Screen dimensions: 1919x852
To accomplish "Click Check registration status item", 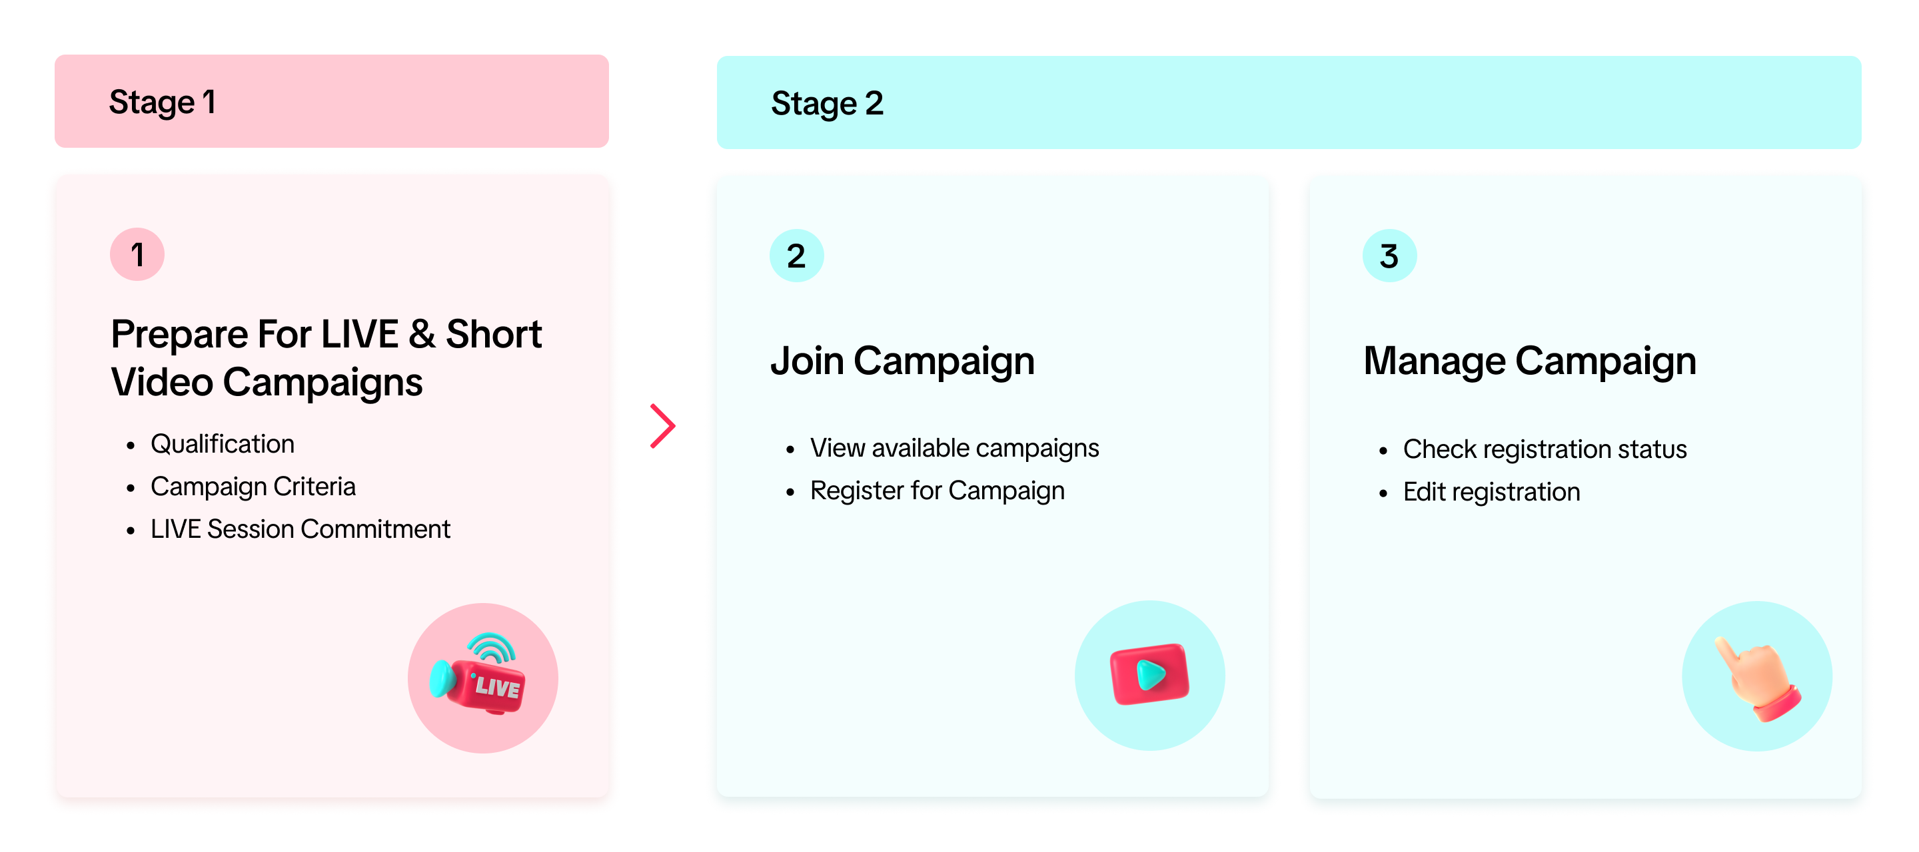I will (1545, 449).
